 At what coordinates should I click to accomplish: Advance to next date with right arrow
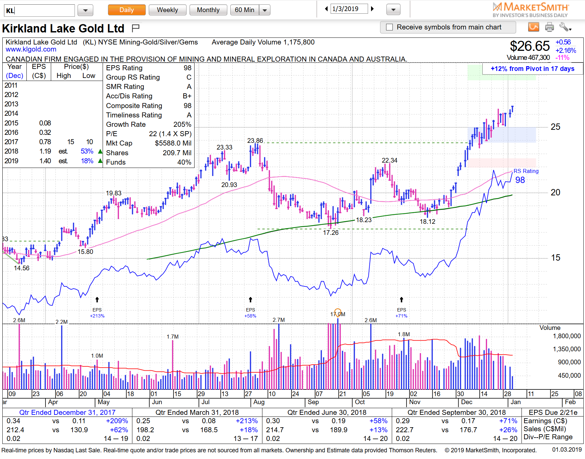coord(372,9)
